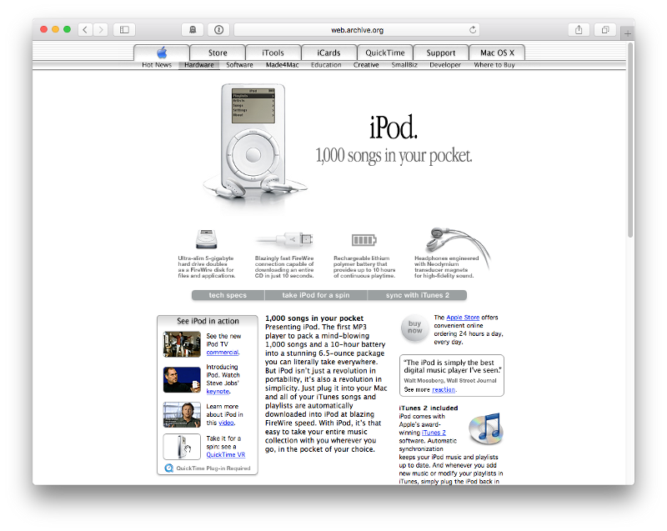This screenshot has height=531, width=667.
Task: Click the Ghostery extension icon in toolbar
Action: pos(193,30)
